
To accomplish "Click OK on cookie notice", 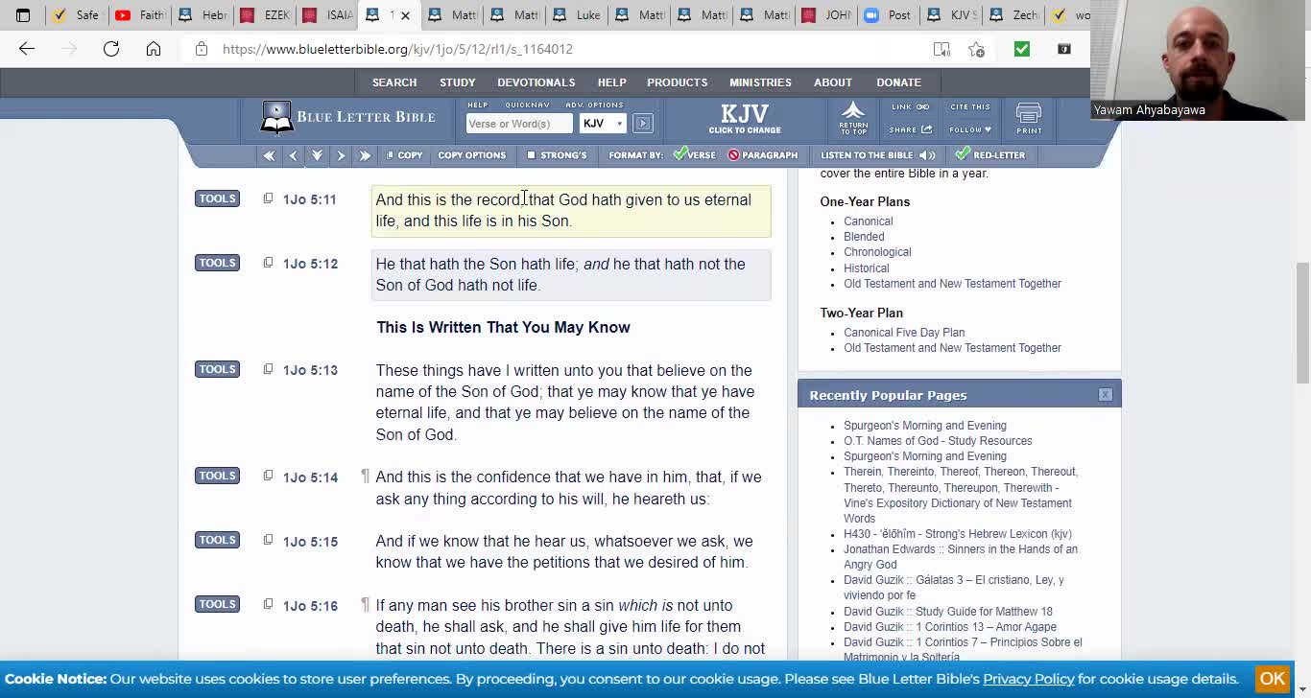I will point(1273,679).
